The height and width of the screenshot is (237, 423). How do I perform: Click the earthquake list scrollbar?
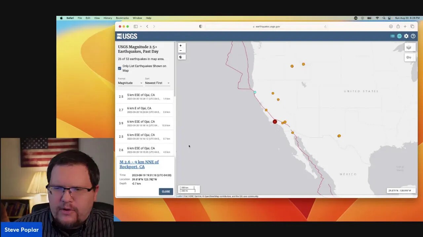click(174, 69)
